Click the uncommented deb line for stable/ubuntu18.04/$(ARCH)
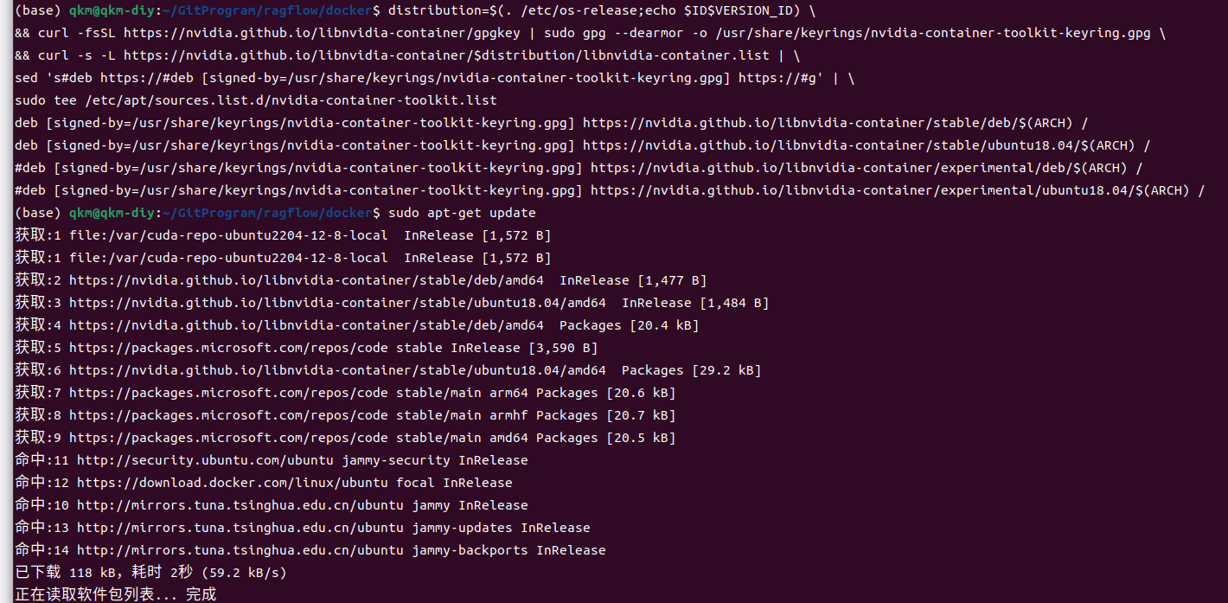Image resolution: width=1228 pixels, height=603 pixels. tap(582, 146)
